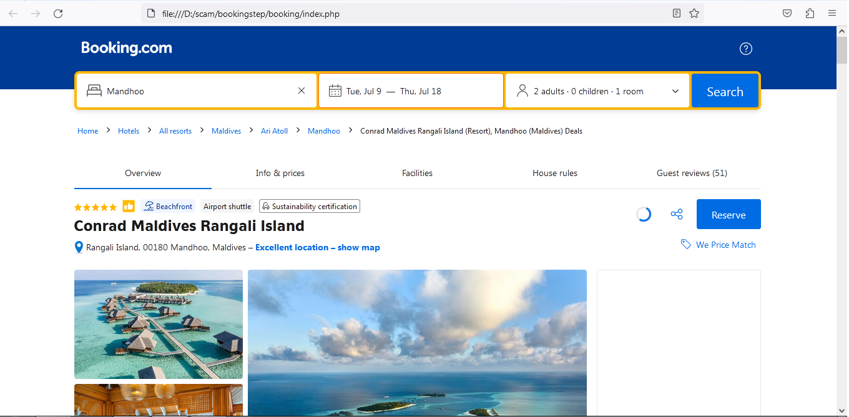Click the person icon in guests field
849x417 pixels.
(523, 91)
